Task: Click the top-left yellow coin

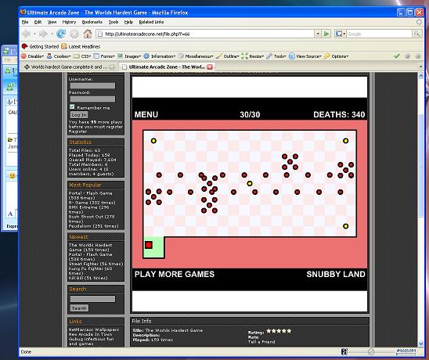Action: point(153,141)
